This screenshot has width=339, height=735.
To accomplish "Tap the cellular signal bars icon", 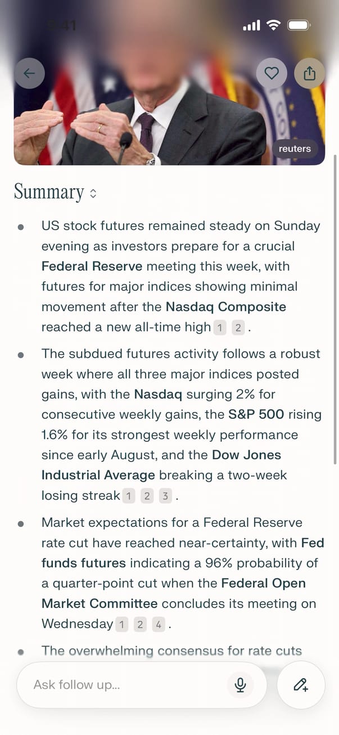I will pos(251,25).
